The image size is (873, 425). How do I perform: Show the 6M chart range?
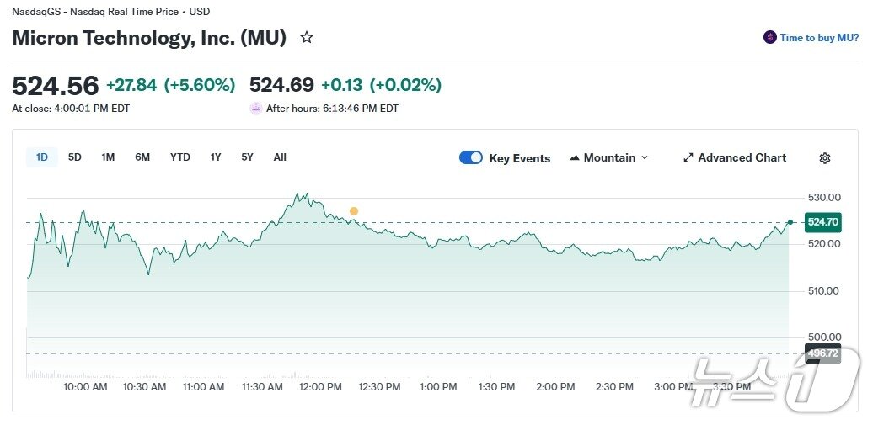click(142, 157)
